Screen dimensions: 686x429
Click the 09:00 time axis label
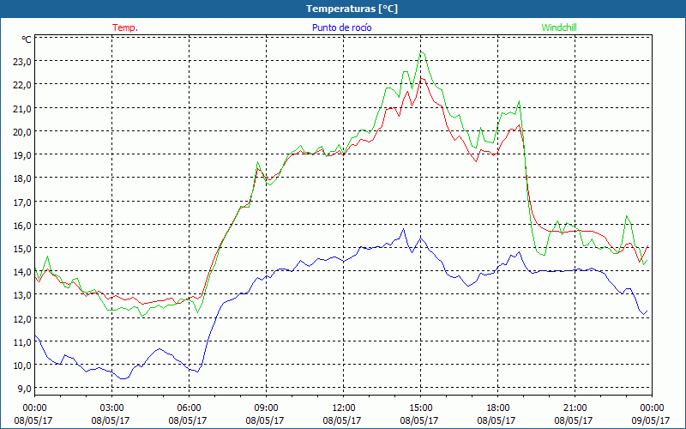(266, 408)
